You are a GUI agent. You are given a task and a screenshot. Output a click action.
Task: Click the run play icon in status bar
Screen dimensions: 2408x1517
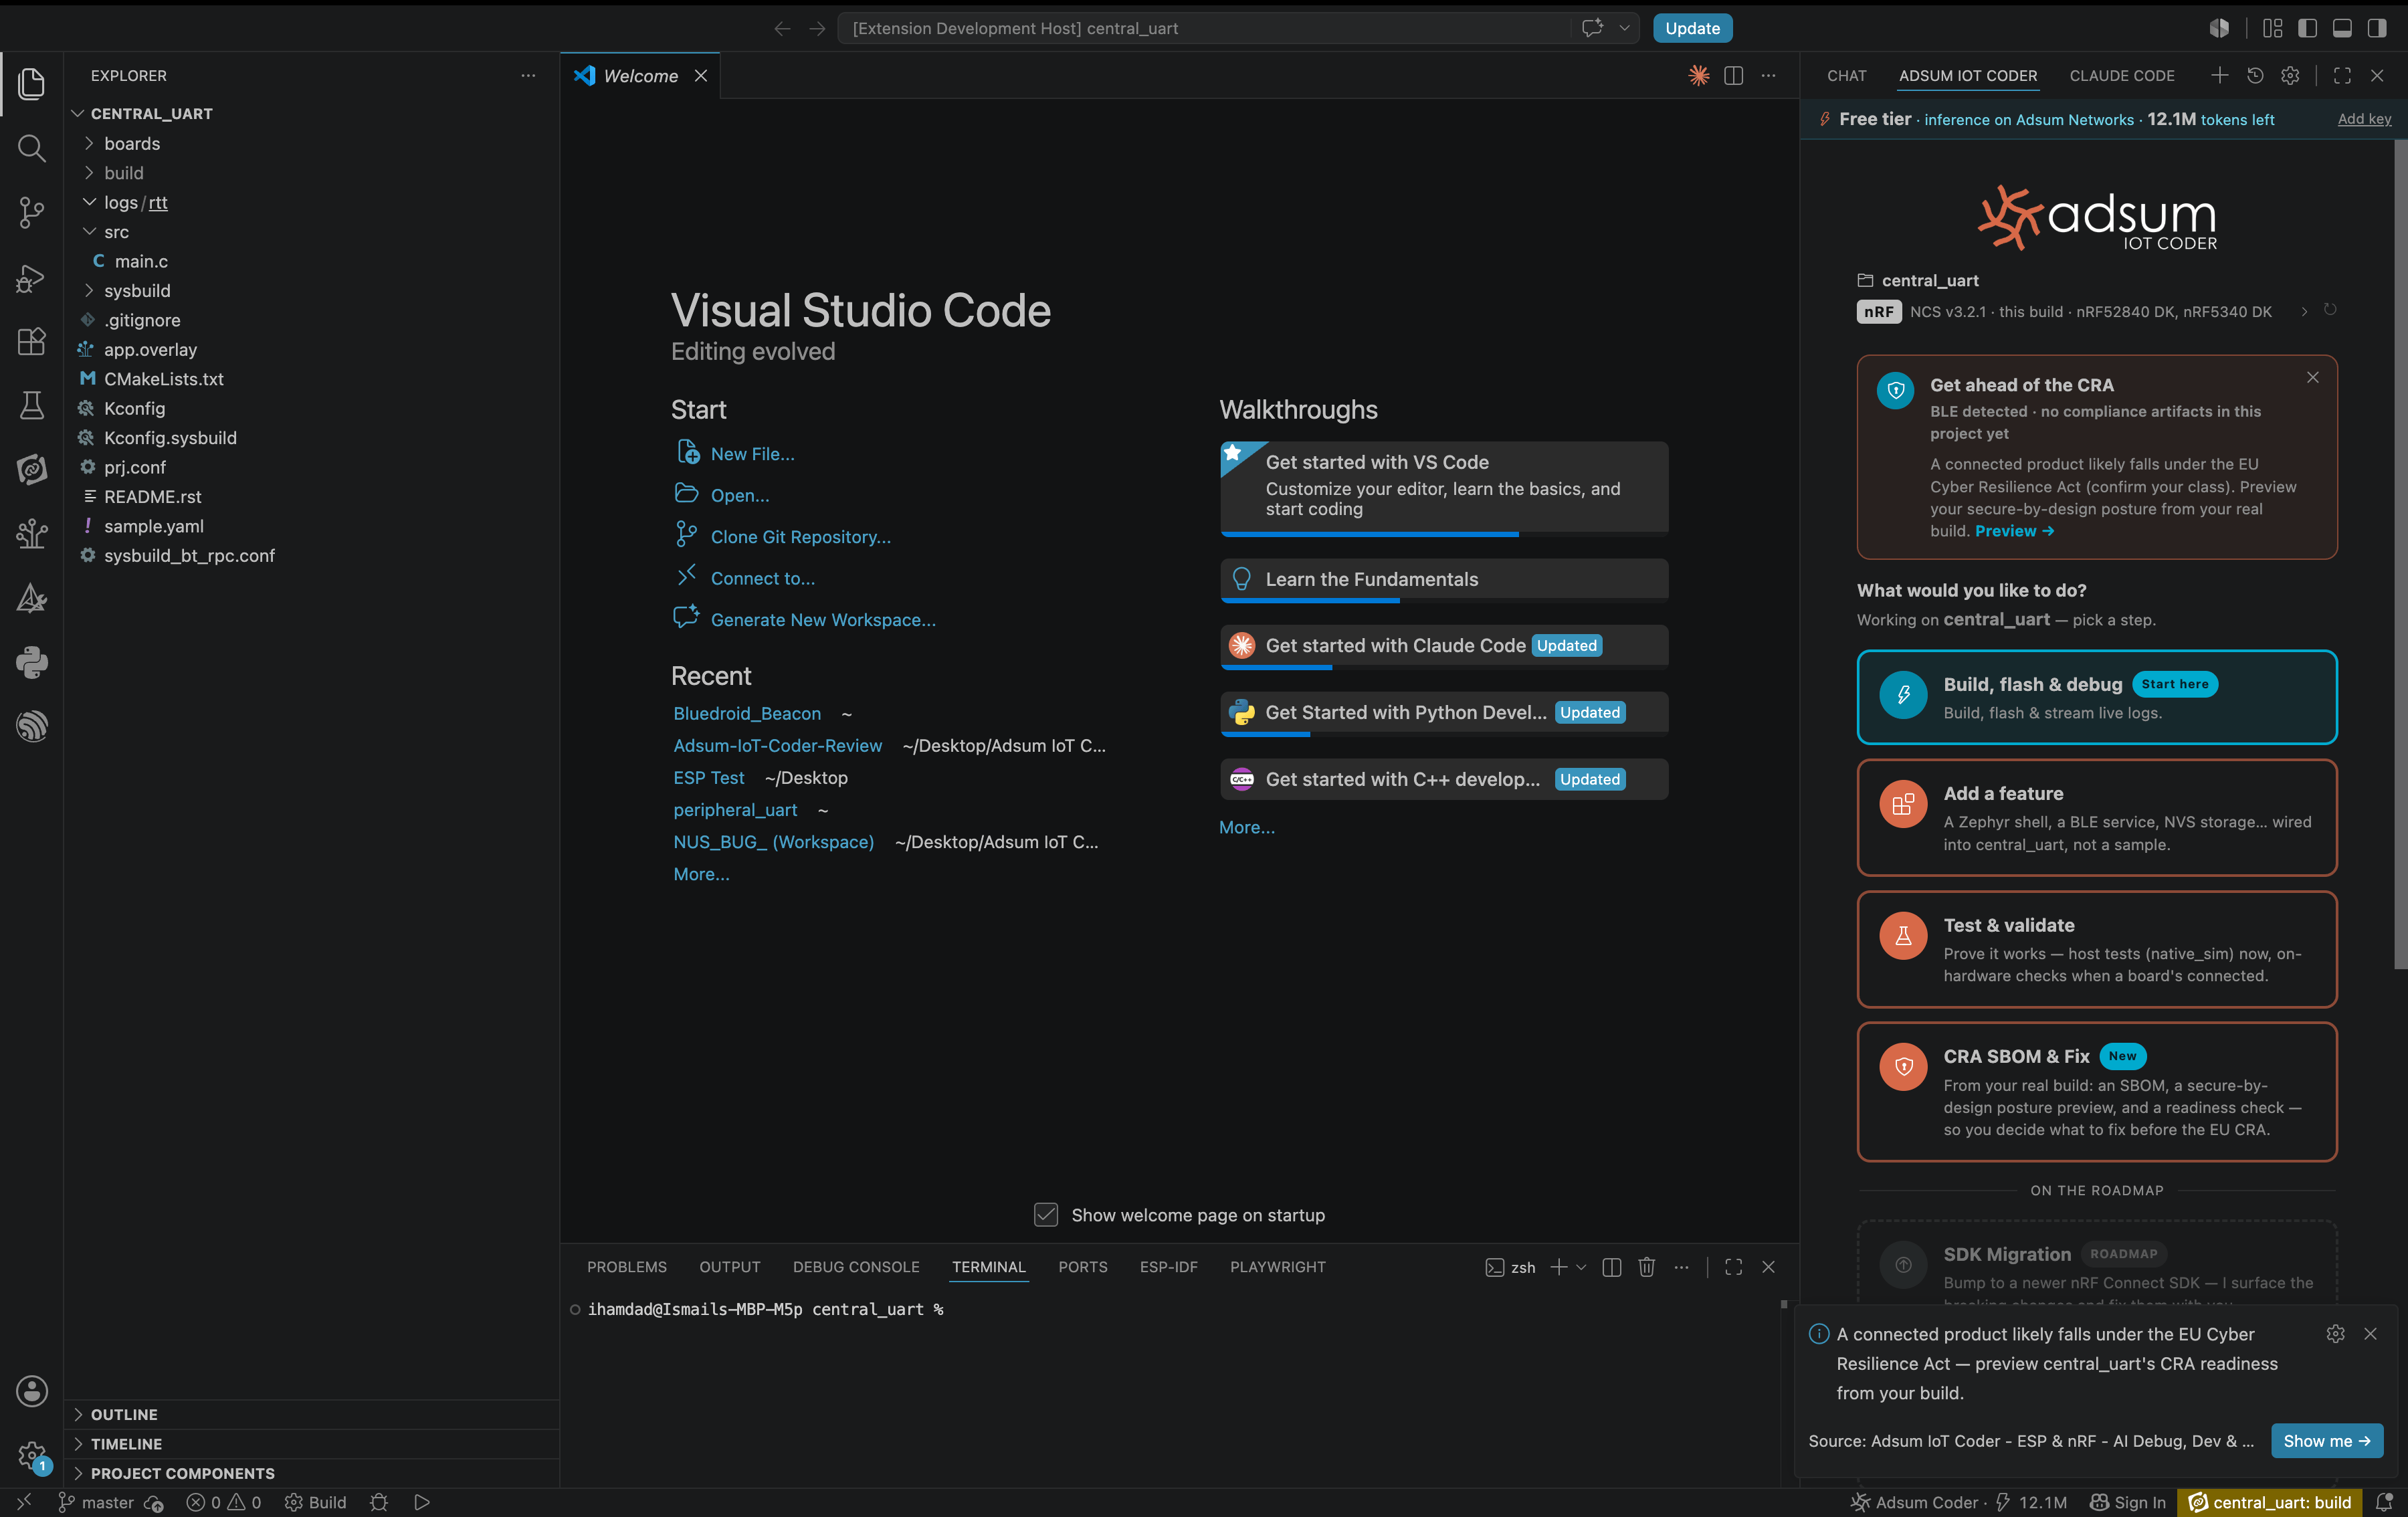pos(422,1502)
